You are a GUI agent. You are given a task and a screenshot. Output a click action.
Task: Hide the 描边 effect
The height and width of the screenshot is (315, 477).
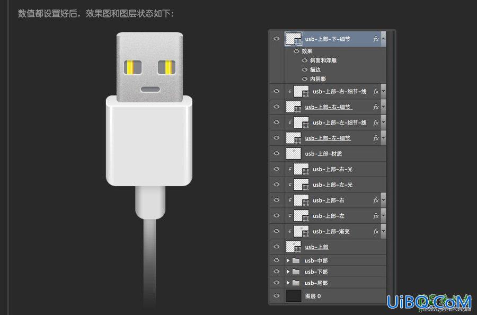[x=305, y=69]
